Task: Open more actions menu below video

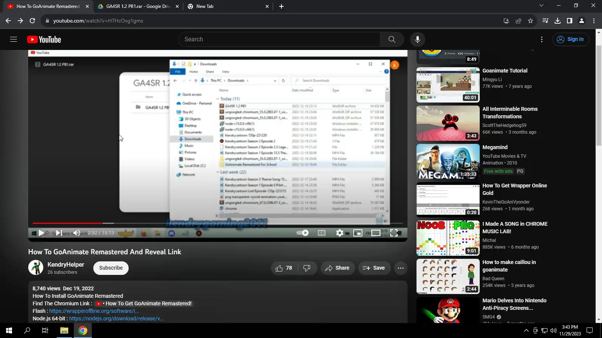Action: (x=401, y=268)
